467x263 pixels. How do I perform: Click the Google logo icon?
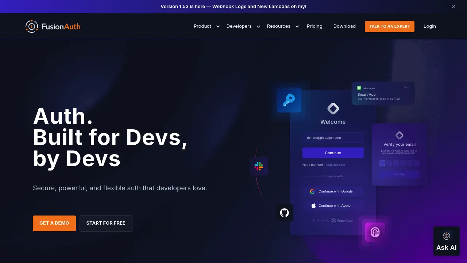pyautogui.click(x=312, y=191)
